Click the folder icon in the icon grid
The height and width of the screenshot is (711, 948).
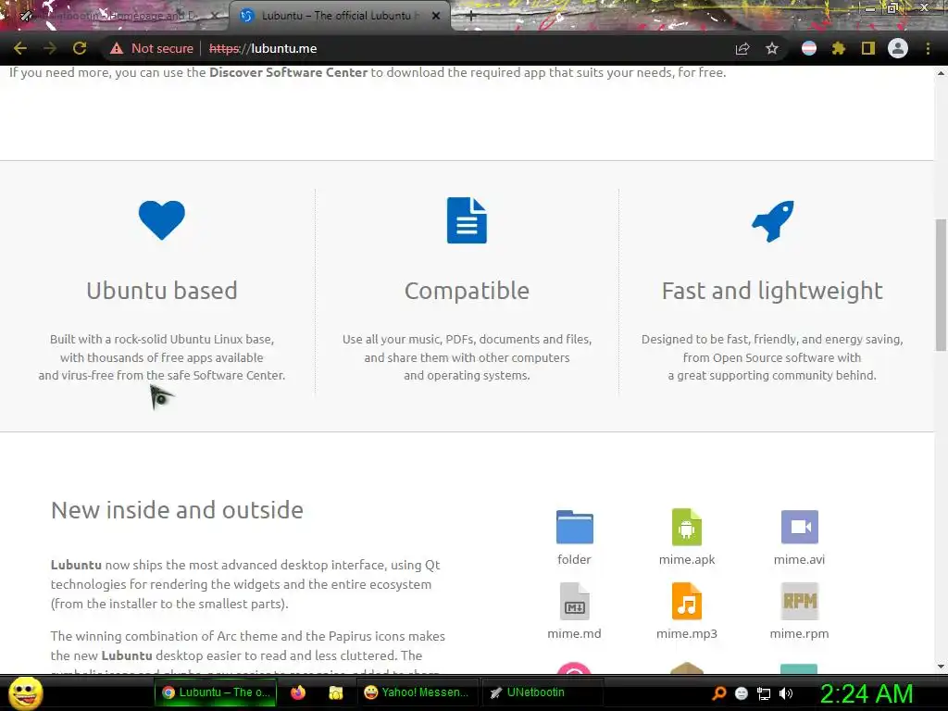coord(574,527)
